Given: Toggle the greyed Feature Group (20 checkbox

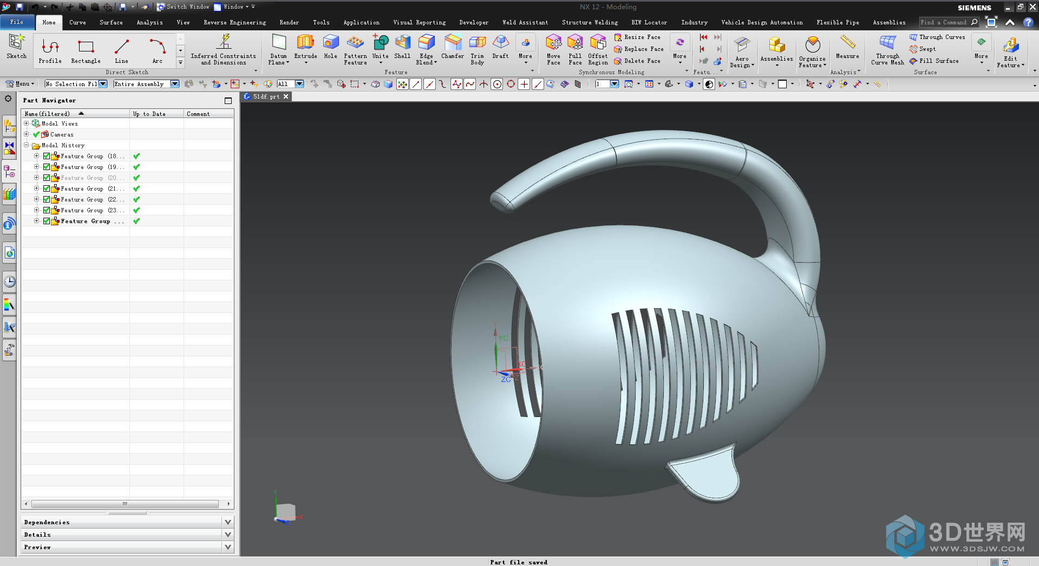Looking at the screenshot, I should (x=47, y=178).
